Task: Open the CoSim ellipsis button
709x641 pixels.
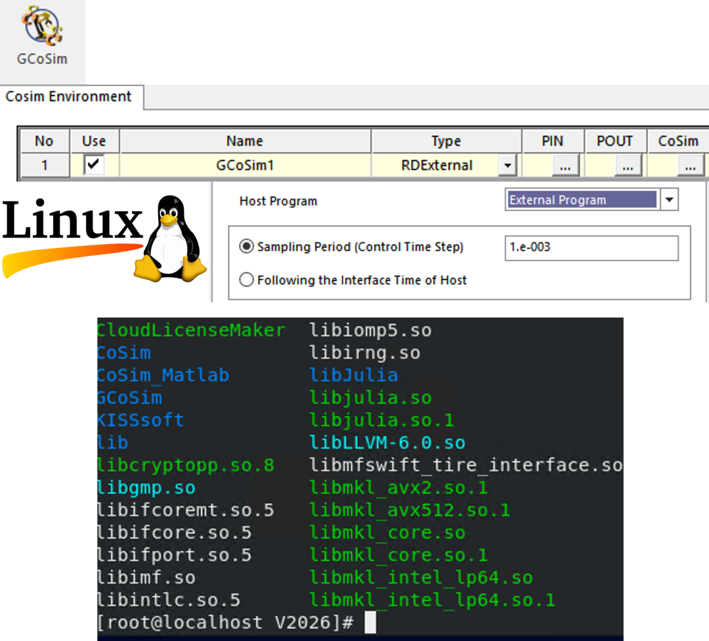Action: tap(690, 165)
